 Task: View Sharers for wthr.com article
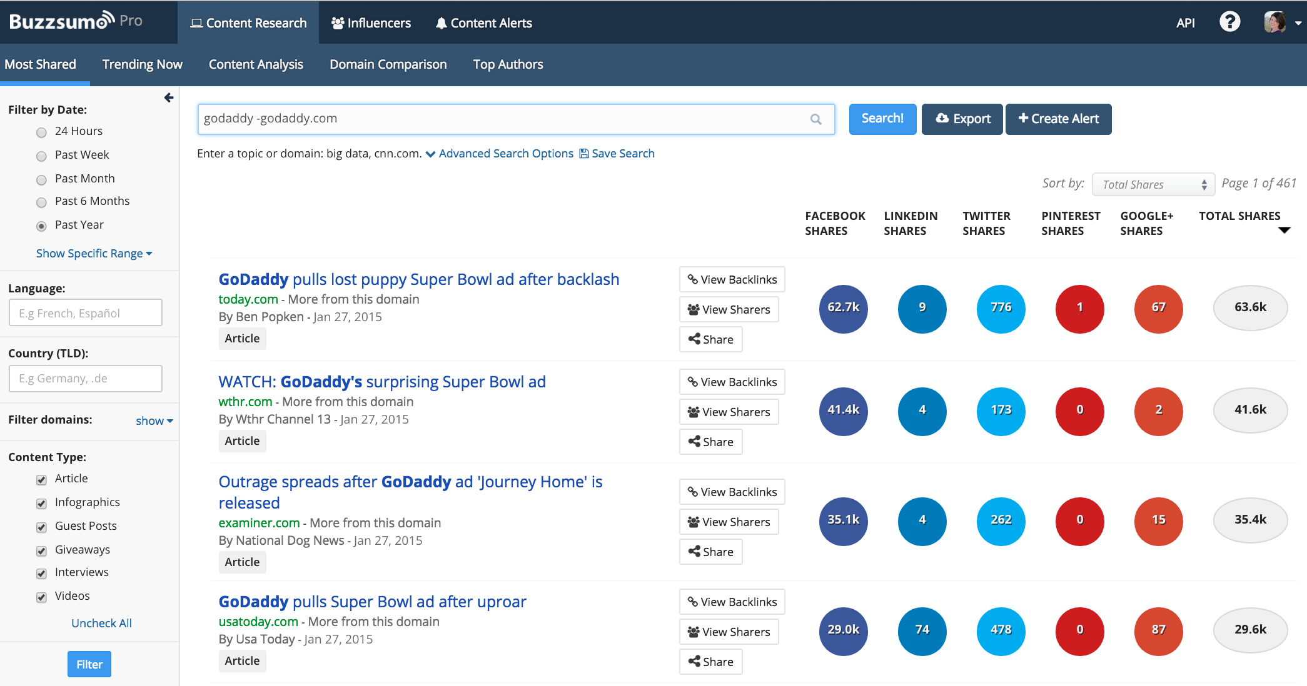pyautogui.click(x=729, y=412)
